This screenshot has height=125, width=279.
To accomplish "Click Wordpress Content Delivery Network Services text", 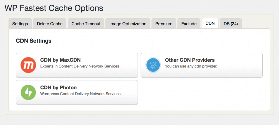I will (x=80, y=94).
